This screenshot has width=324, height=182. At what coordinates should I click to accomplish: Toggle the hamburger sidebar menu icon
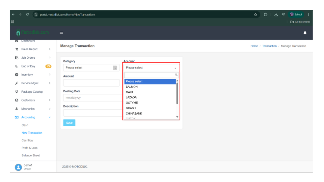pyautogui.click(x=61, y=33)
